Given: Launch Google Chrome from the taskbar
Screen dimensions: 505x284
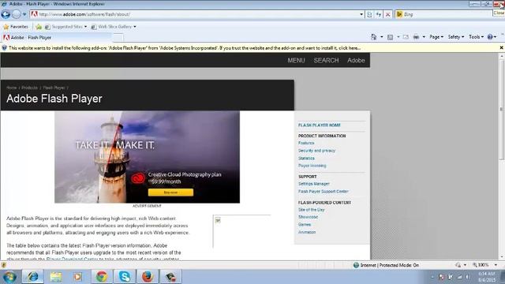Looking at the screenshot, I should (x=102, y=277).
